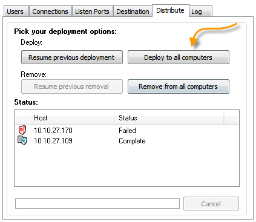Click the red failed host icon

(22, 130)
